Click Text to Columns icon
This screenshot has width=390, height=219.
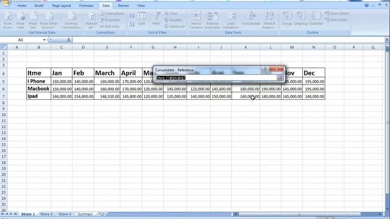(196, 20)
